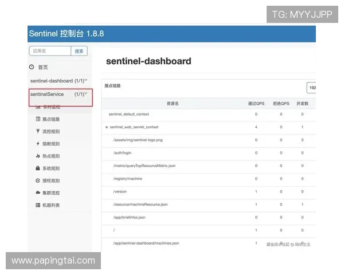The height and width of the screenshot is (275, 344).
Task: Select 授权规则 menu label
Action: click(x=51, y=180)
